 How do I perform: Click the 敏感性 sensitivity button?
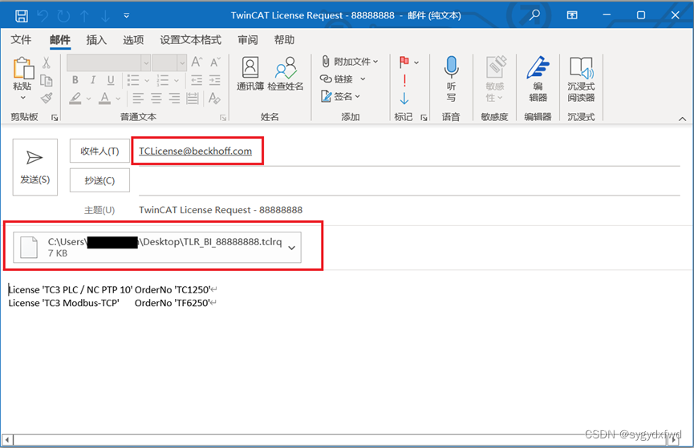495,79
